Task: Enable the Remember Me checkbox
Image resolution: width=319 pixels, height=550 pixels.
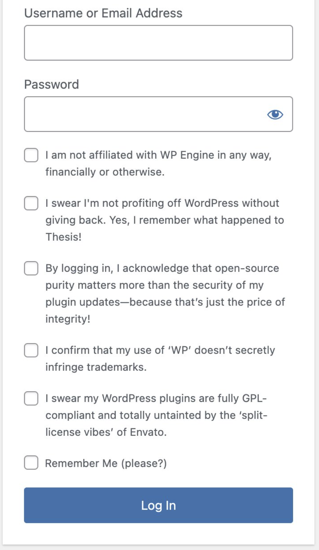Action: point(31,463)
